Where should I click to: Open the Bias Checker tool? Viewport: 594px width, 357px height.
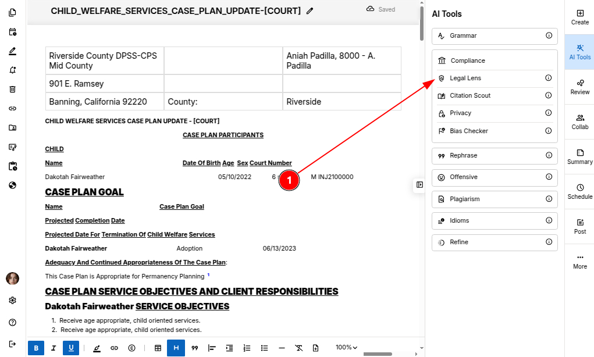click(x=468, y=131)
